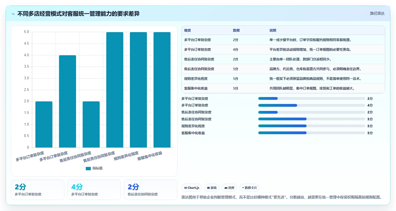Click the 维度 table column header
The height and width of the screenshot is (211, 396).
[x=187, y=30]
